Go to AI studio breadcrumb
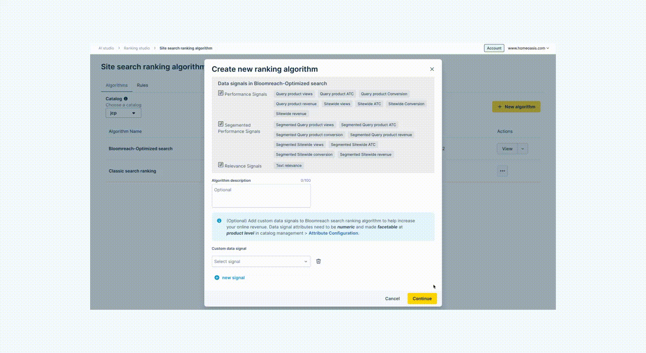The width and height of the screenshot is (646, 353). pyautogui.click(x=106, y=48)
